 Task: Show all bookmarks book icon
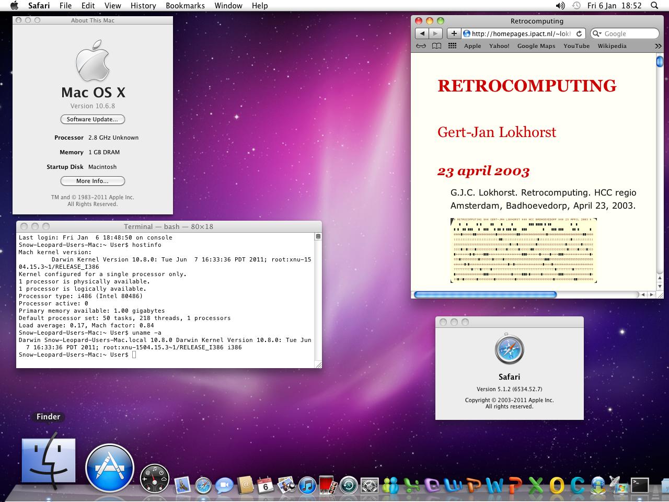point(436,46)
